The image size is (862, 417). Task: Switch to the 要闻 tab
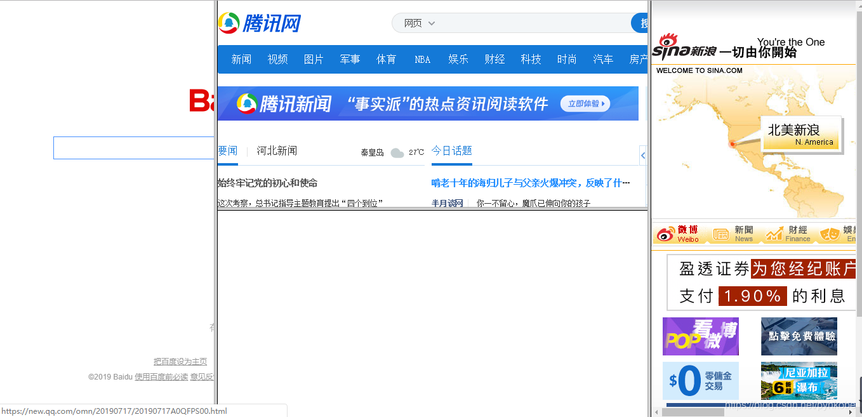[x=227, y=151]
